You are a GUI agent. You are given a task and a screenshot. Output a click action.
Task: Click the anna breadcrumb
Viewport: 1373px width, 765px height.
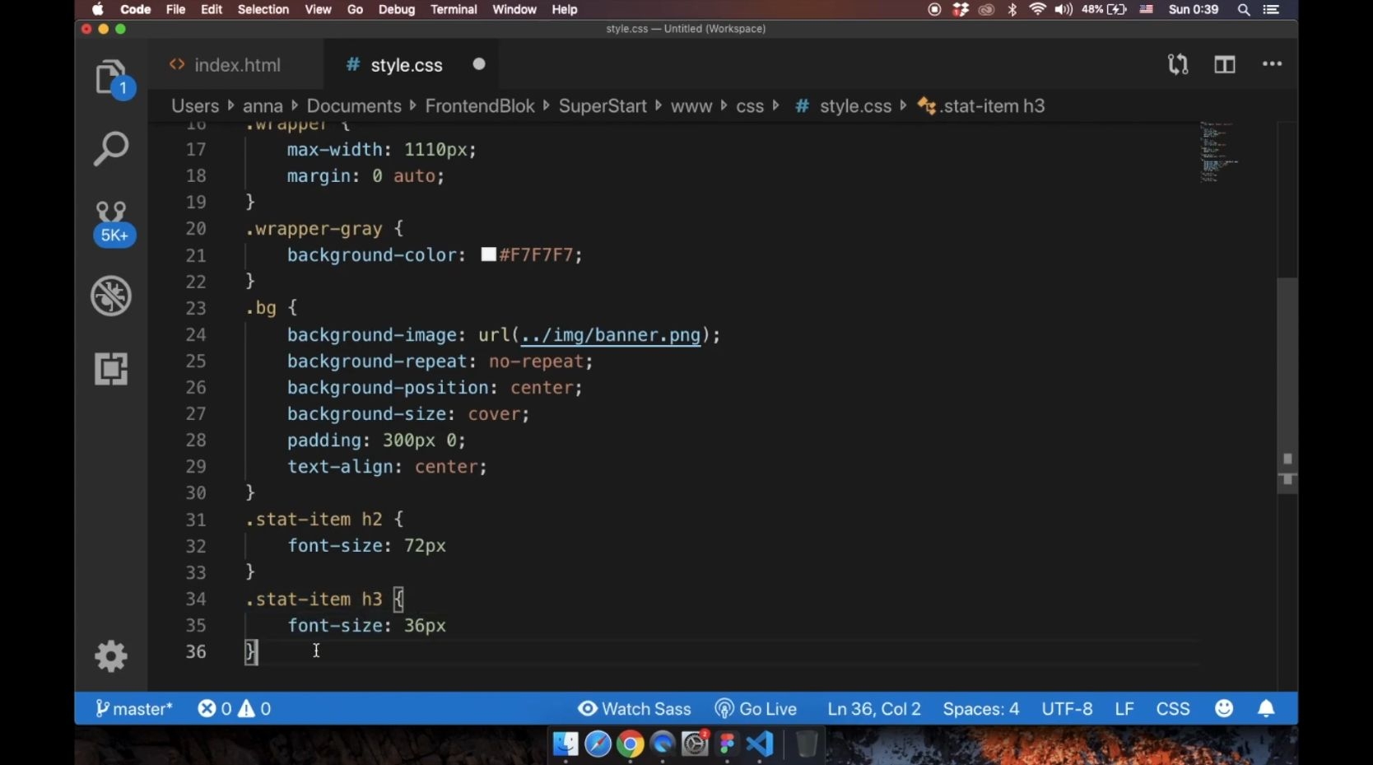pyautogui.click(x=263, y=106)
